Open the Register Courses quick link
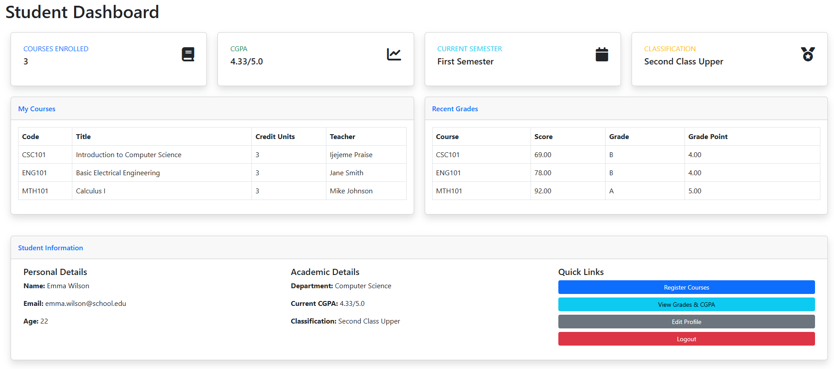Viewport: 834px width, 369px height. coord(686,287)
